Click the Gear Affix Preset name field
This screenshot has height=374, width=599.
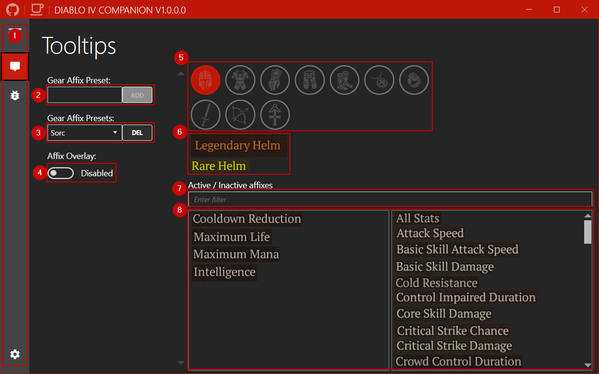[x=85, y=95]
